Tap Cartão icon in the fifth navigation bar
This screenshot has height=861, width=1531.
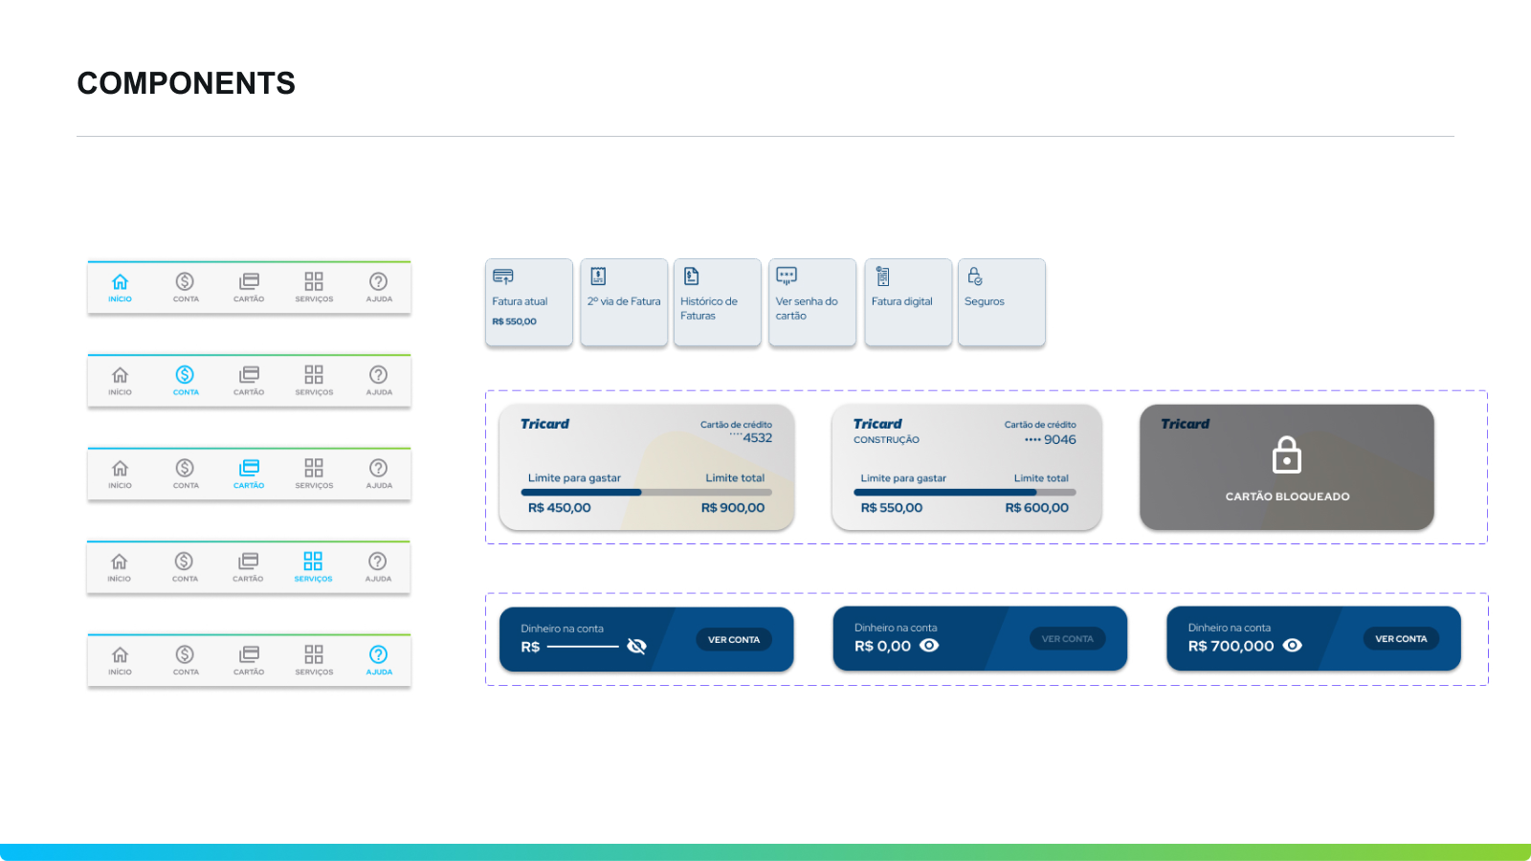(x=249, y=654)
